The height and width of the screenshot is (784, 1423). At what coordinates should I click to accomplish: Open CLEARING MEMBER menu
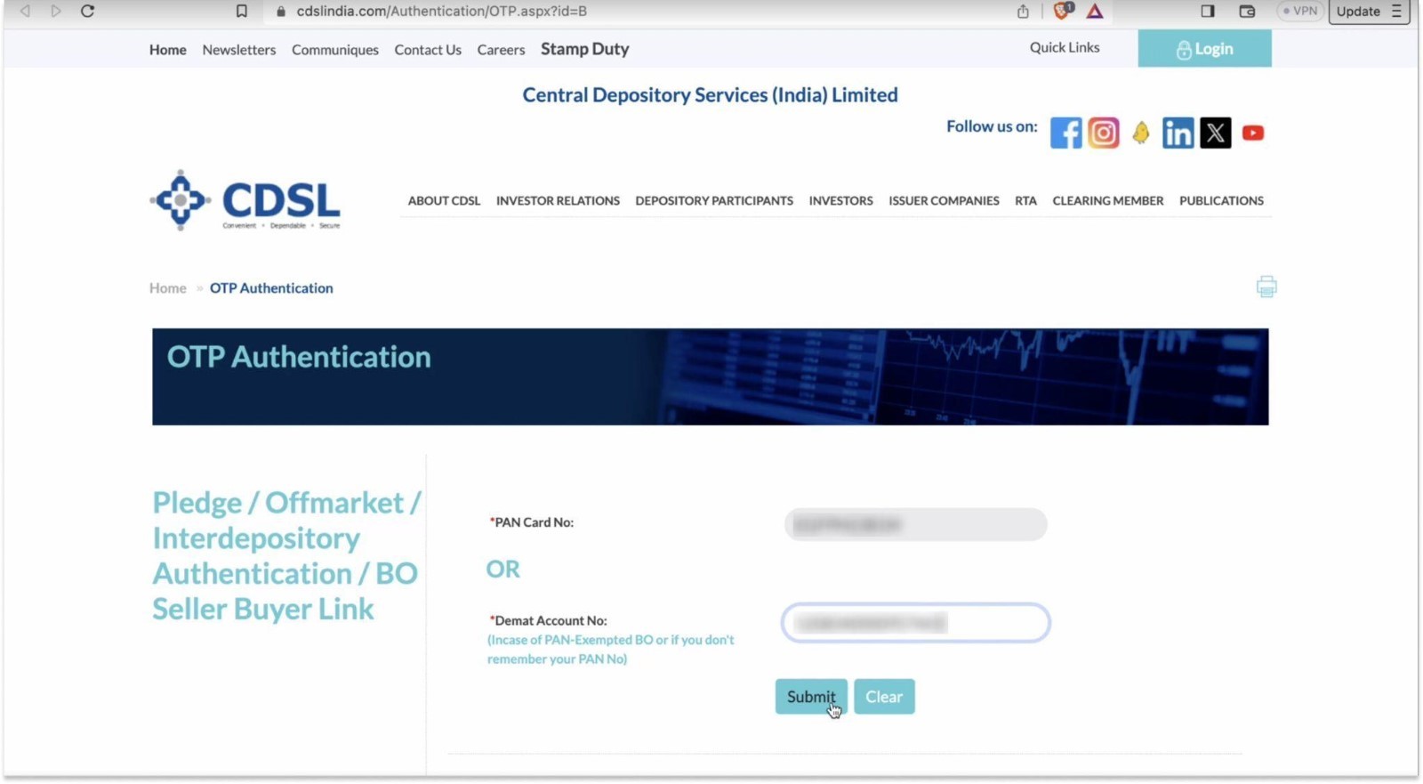1108,201
